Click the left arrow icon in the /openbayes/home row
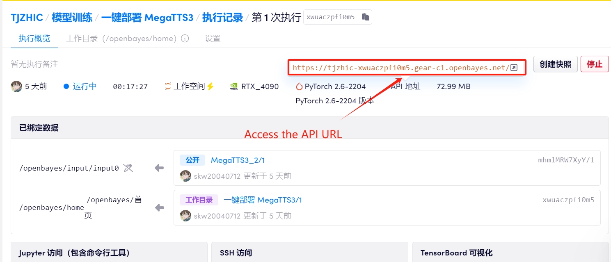Viewport: 611px width, 262px height. (x=159, y=208)
